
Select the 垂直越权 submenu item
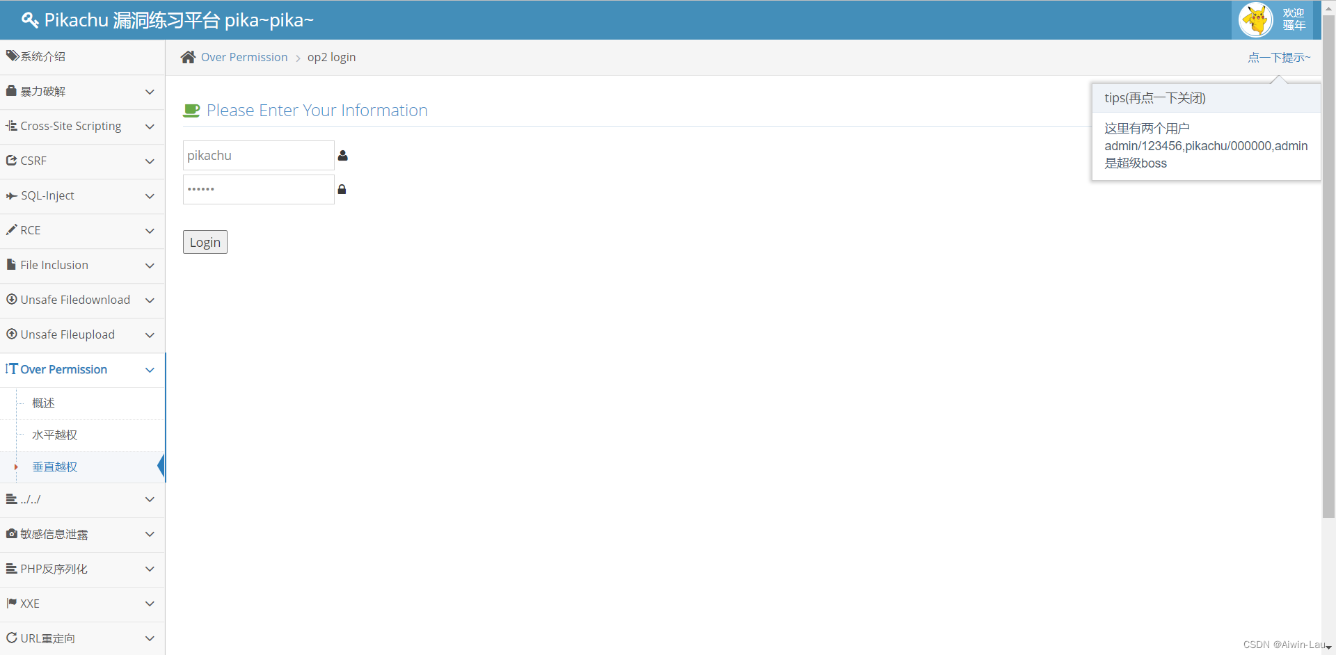point(83,467)
